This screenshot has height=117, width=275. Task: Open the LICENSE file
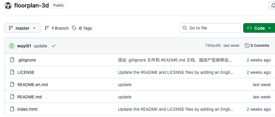point(26,72)
